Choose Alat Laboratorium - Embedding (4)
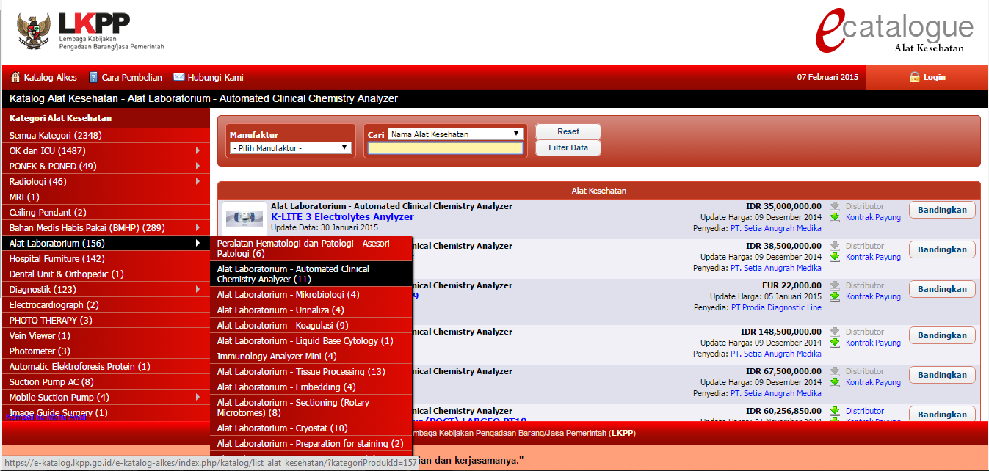The image size is (989, 471). point(312,387)
